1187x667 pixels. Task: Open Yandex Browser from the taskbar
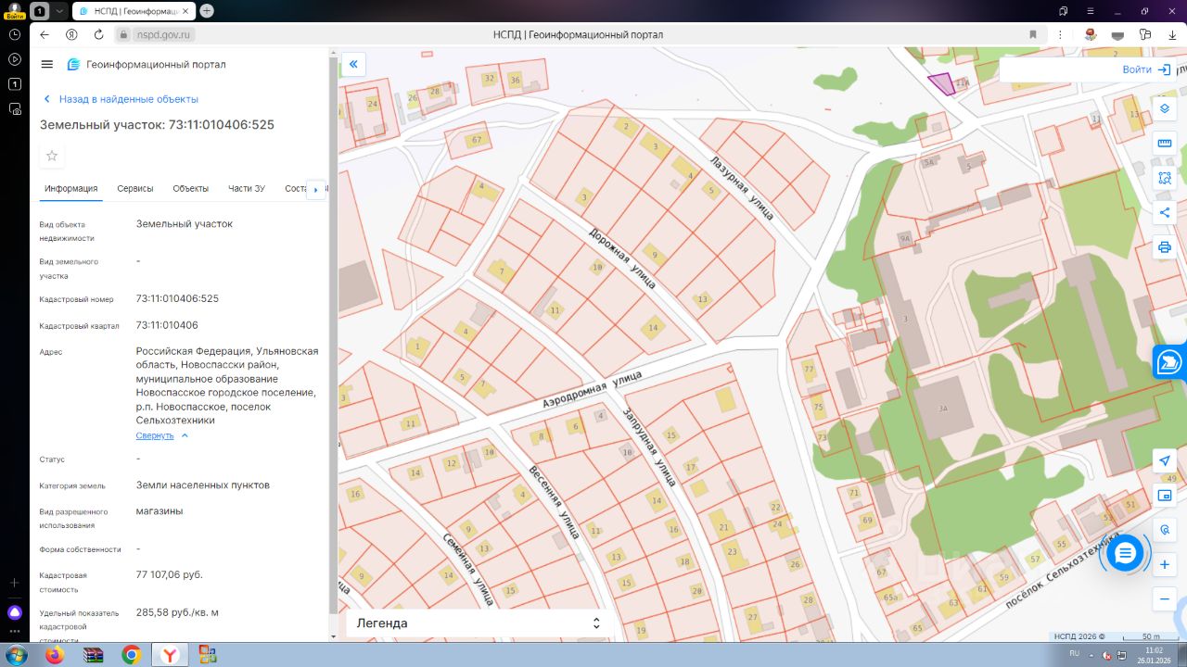point(170,655)
